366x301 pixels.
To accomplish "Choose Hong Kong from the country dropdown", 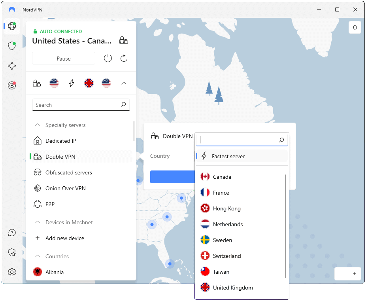I will [x=242, y=208].
